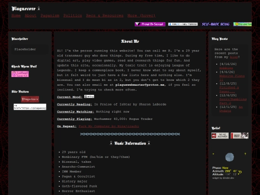Click the 'About Me' heading
Viewport: 260px width, 195px height.
(130, 41)
